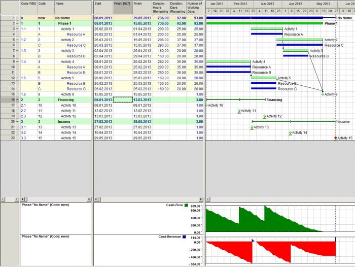Click the Duration, Hours column header

tap(161, 8)
